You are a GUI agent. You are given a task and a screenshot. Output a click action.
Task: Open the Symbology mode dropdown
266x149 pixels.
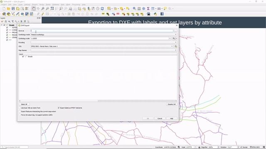point(104,35)
